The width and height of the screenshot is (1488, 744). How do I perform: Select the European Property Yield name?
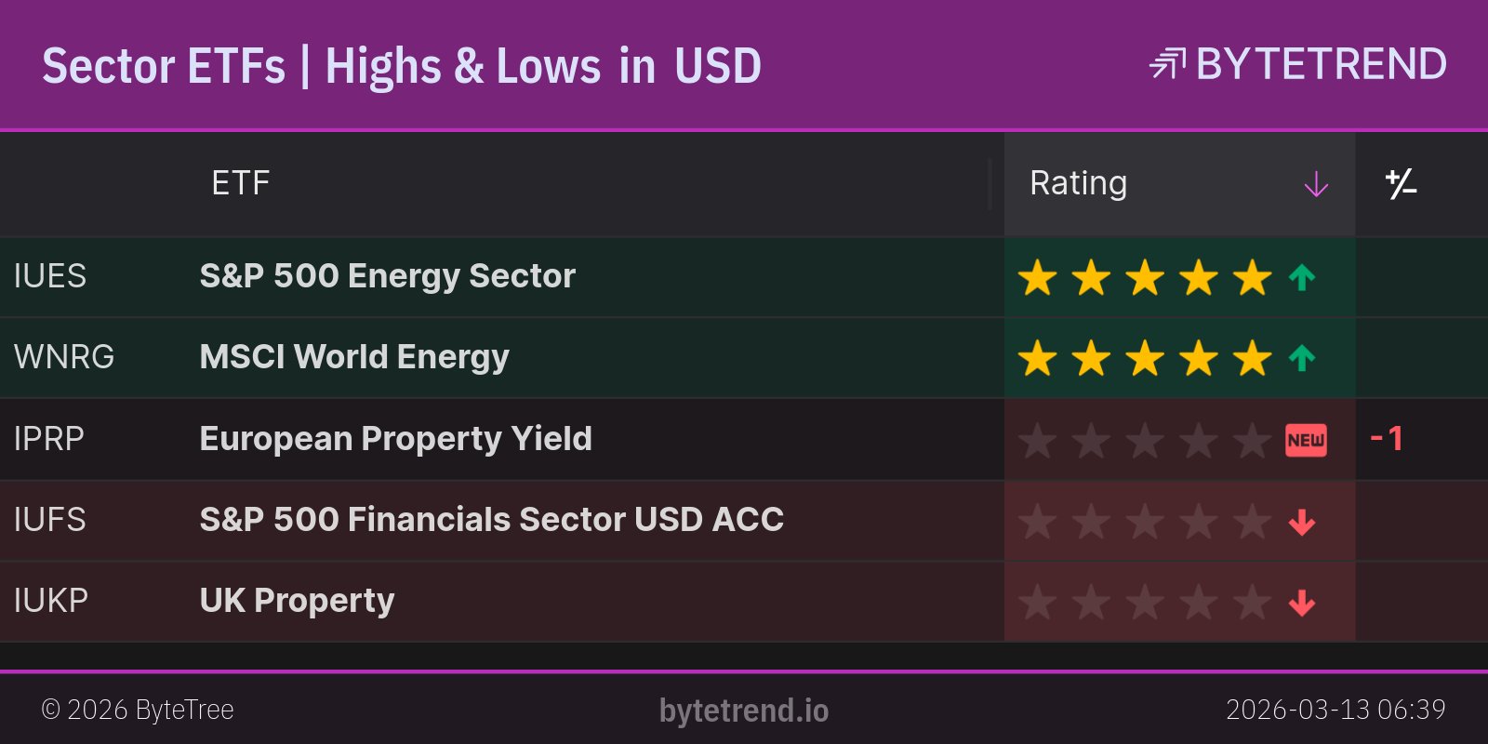click(395, 439)
